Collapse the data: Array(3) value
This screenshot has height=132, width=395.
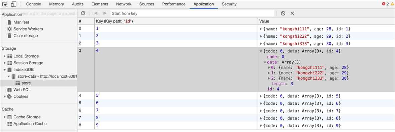[265, 62]
